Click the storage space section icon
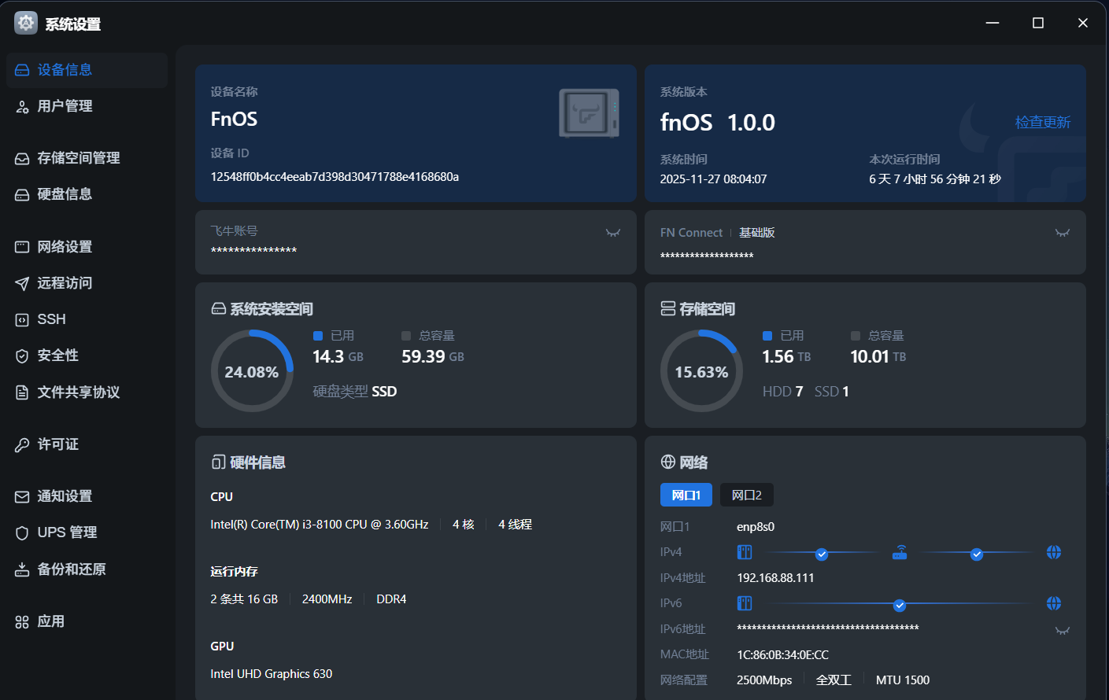 point(668,308)
